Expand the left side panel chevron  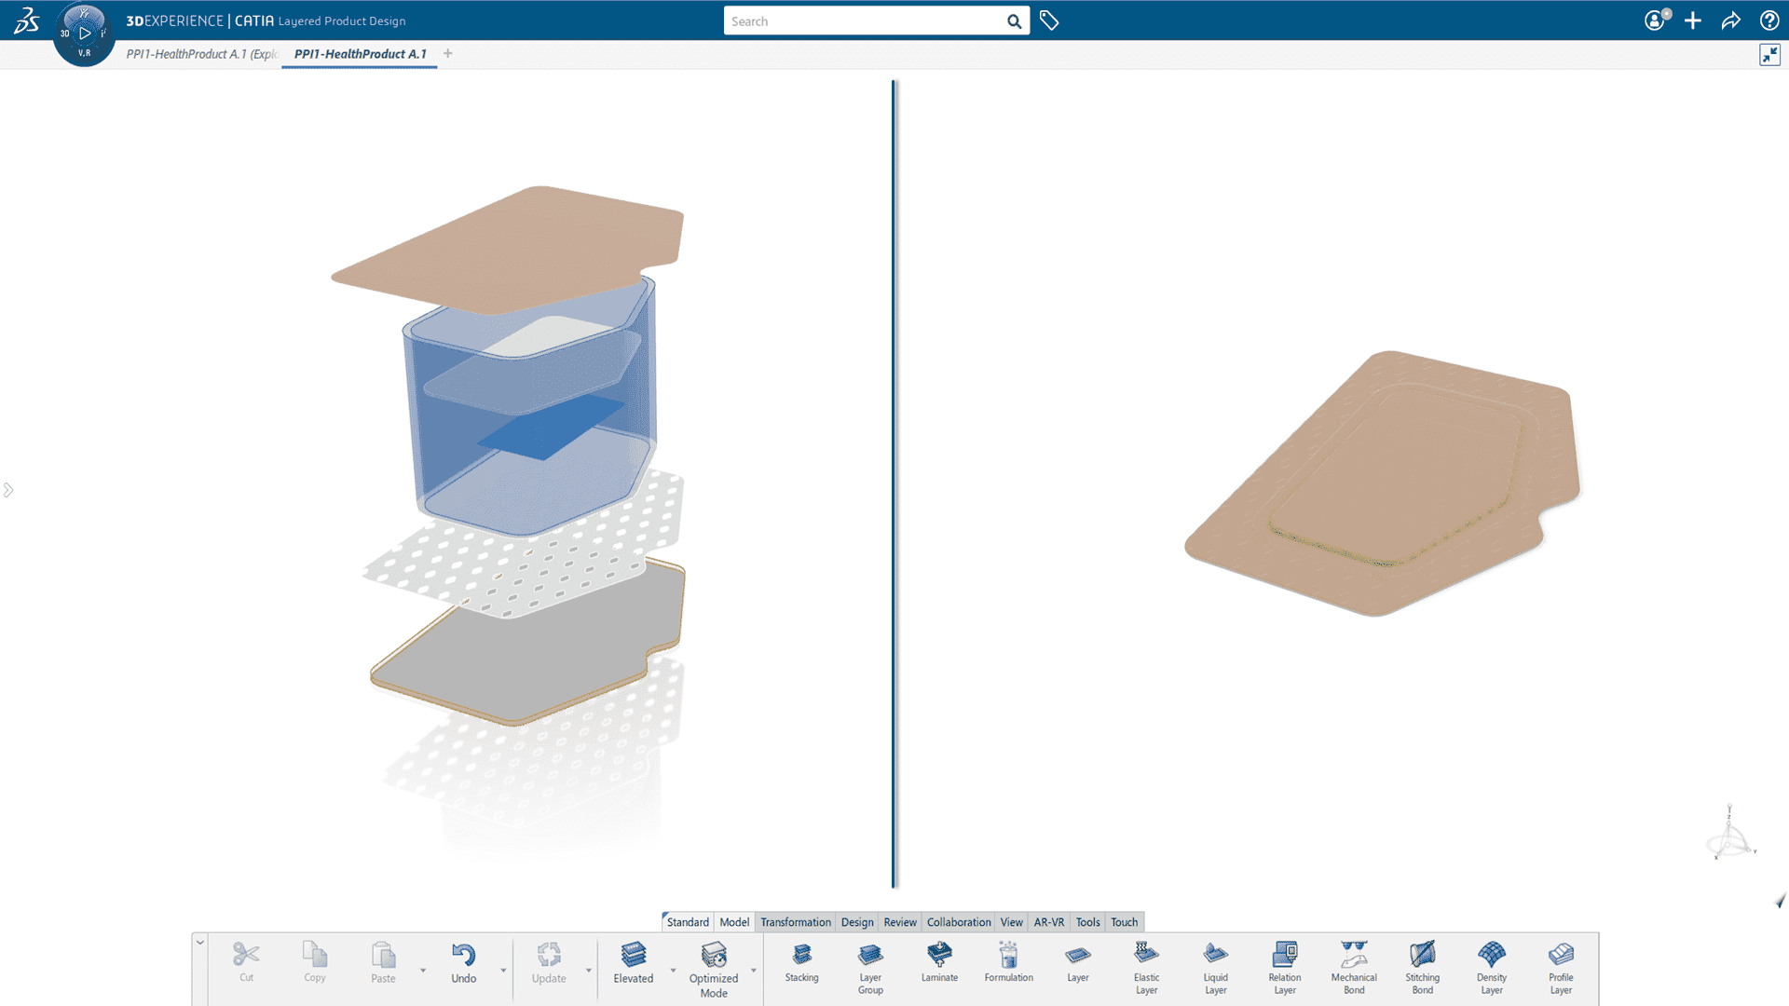(8, 490)
